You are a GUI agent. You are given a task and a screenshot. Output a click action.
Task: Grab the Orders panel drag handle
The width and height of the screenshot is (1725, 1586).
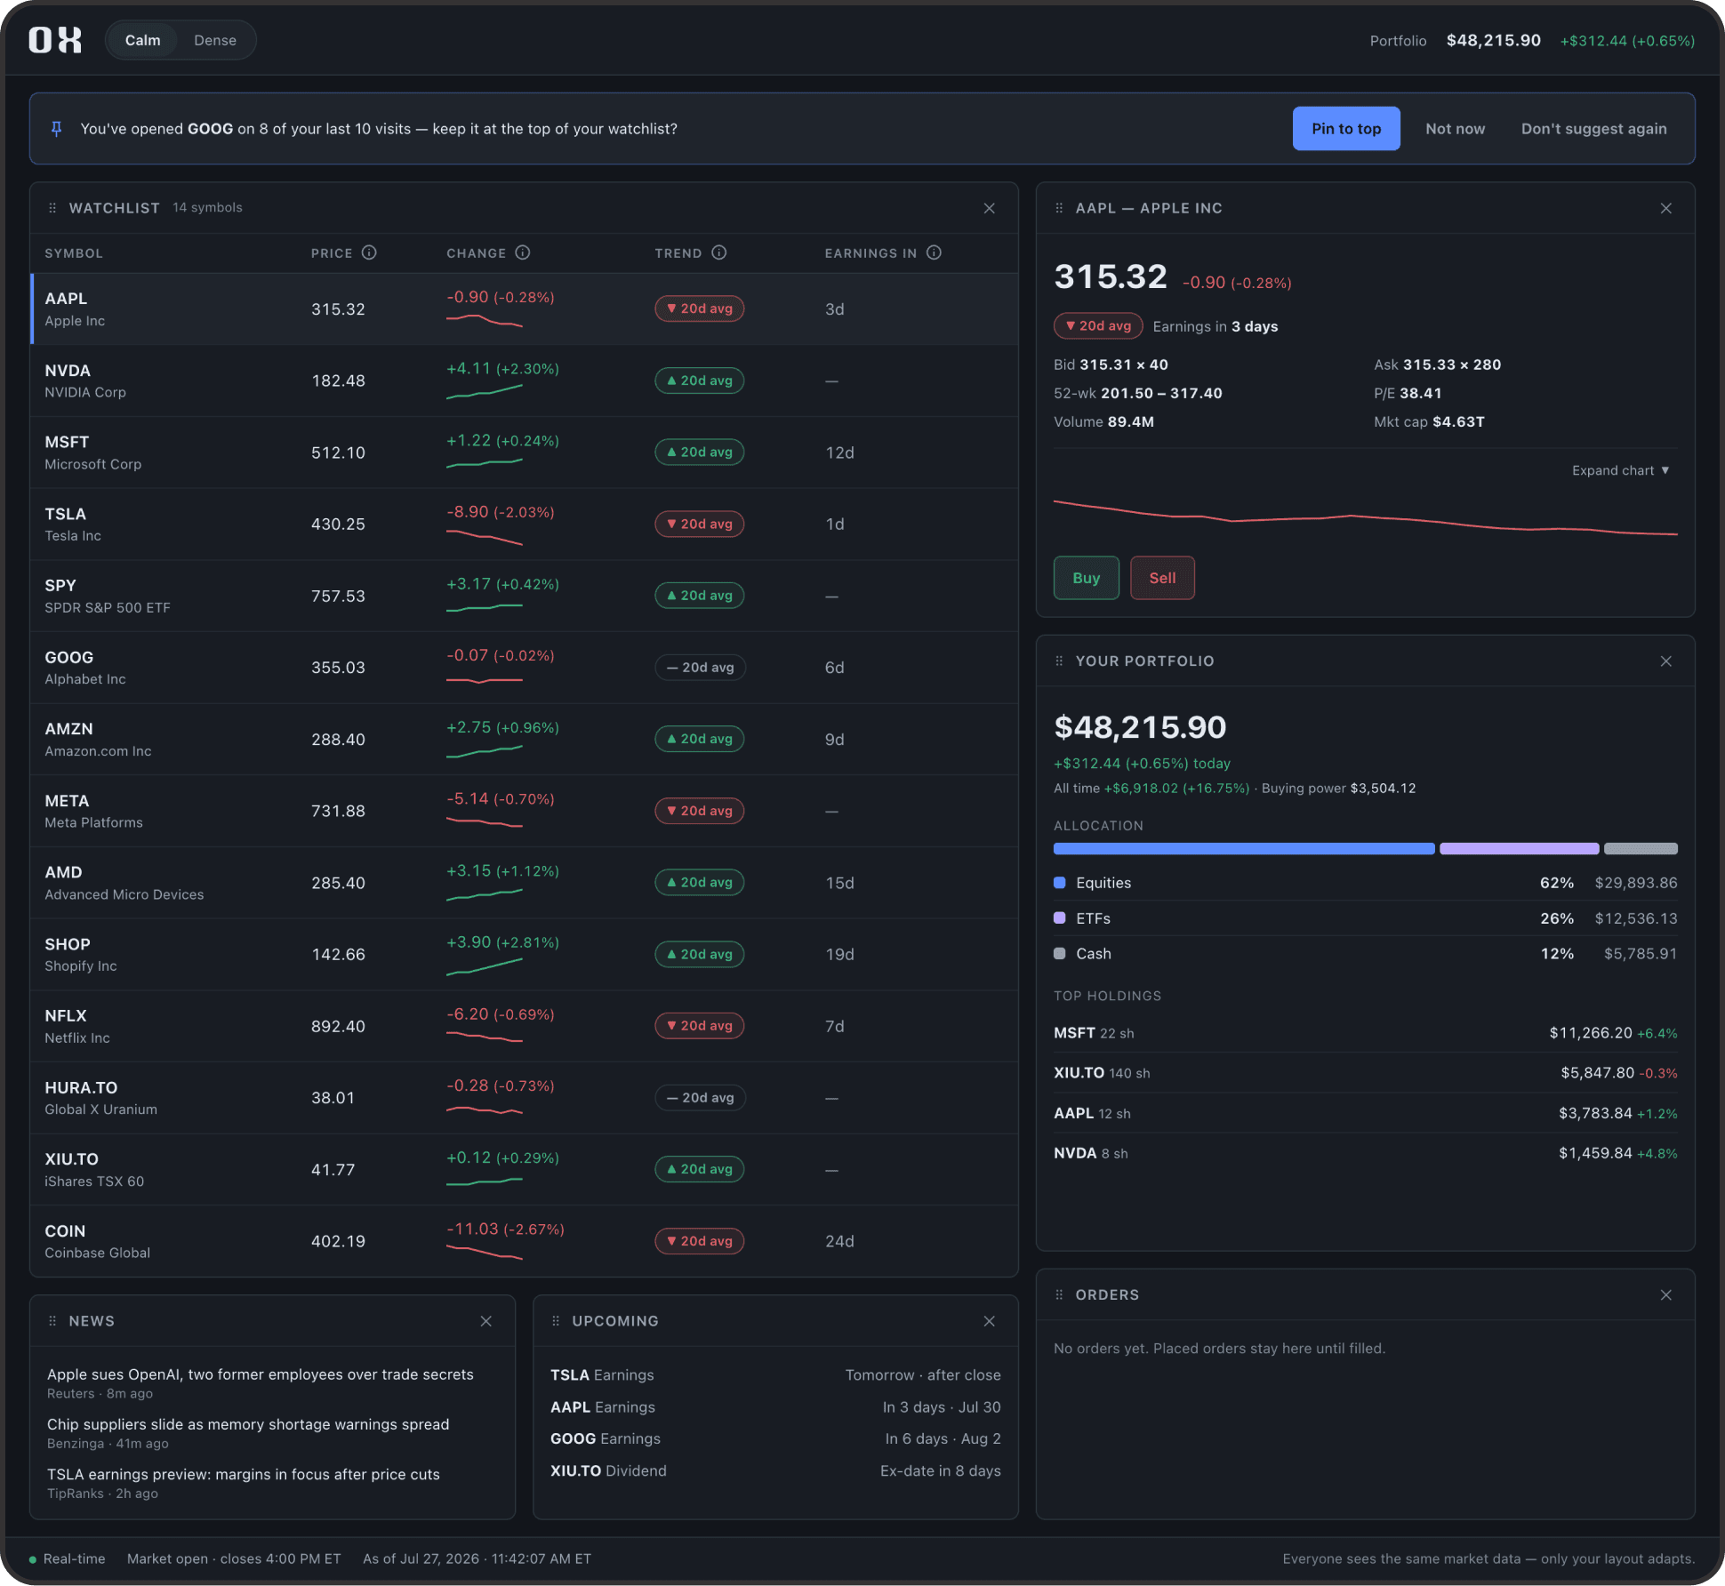1059,1295
